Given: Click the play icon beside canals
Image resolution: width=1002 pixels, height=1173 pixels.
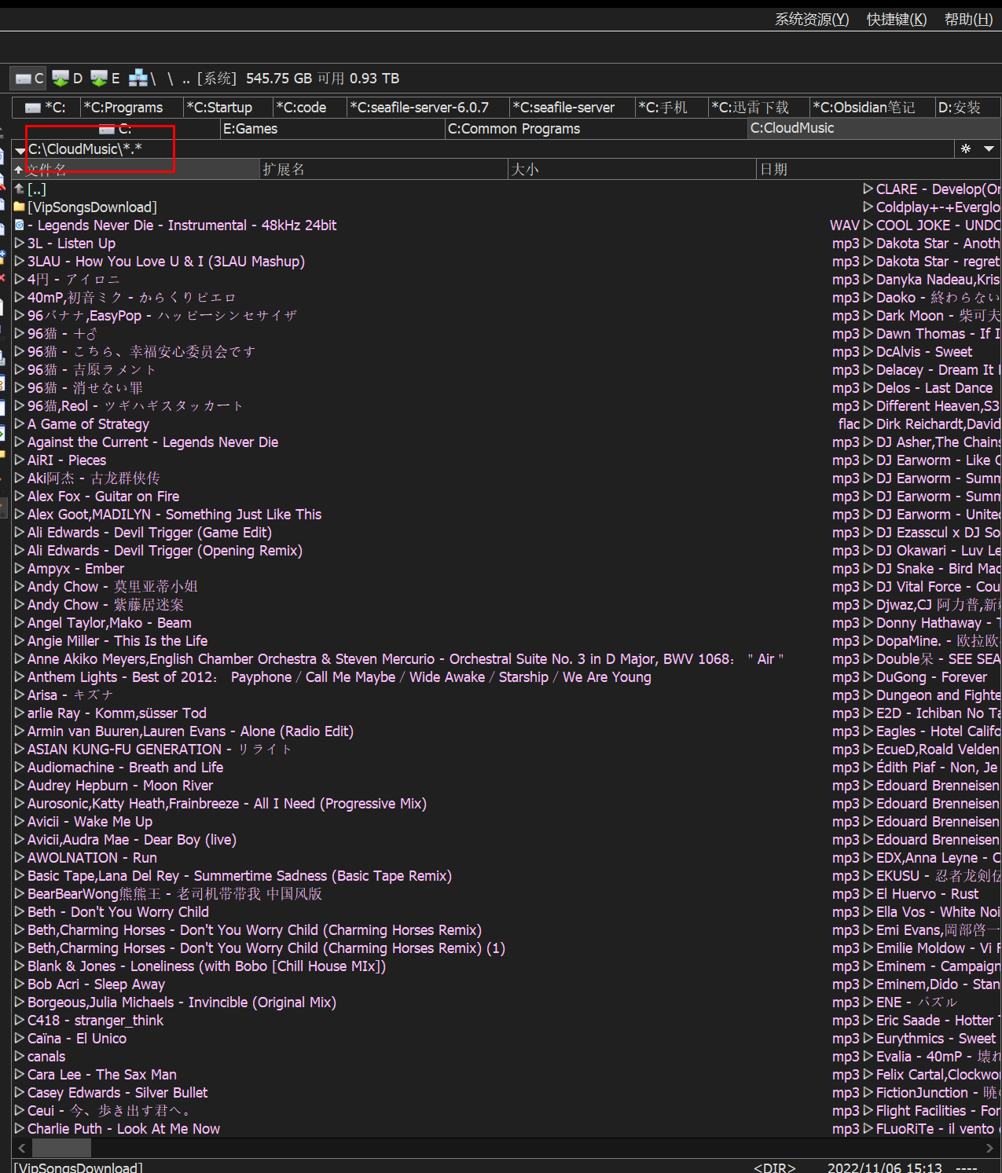Looking at the screenshot, I should (x=20, y=1057).
